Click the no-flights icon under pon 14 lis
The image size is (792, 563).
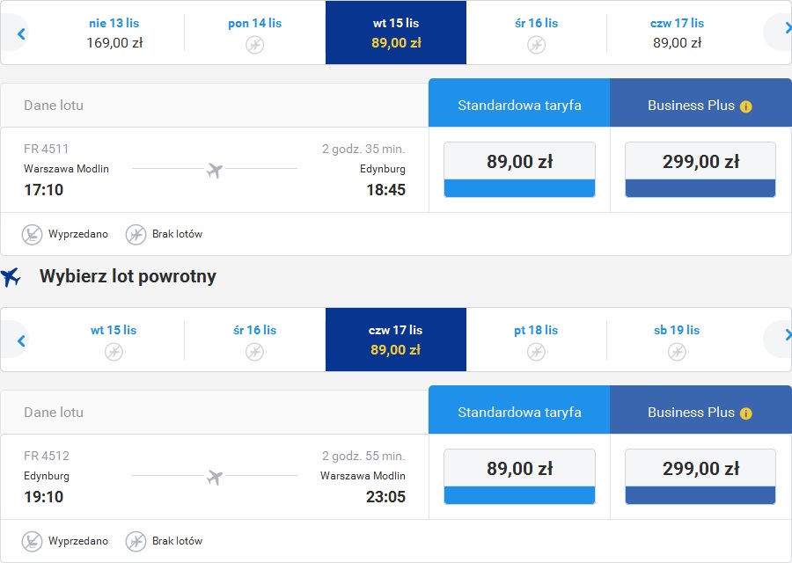(x=254, y=45)
